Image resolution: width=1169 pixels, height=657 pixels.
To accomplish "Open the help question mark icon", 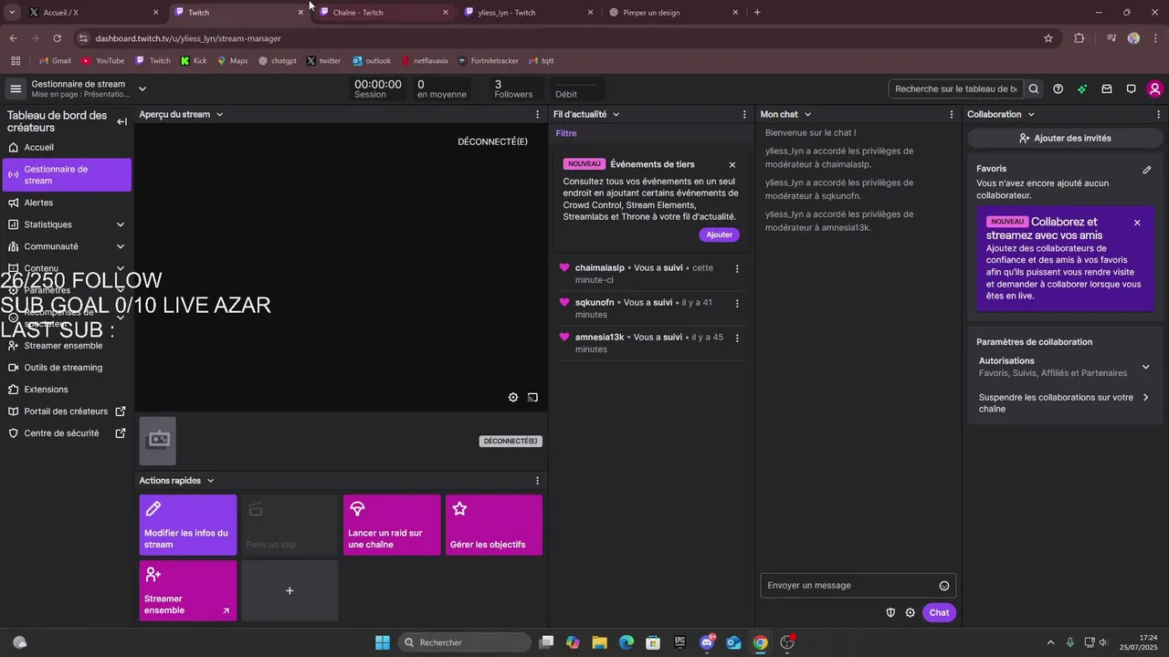I will pos(1058,89).
